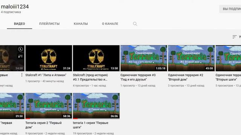Open Одиночная Terraria #1 thumbnail, Вторые шаги
Viewport: 241px width, 135px height.
tap(228, 58)
